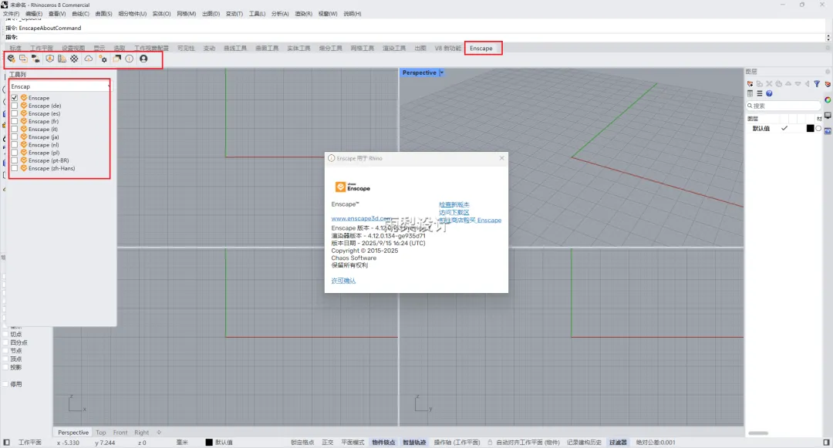Click the layers panel gear icon

[827, 72]
